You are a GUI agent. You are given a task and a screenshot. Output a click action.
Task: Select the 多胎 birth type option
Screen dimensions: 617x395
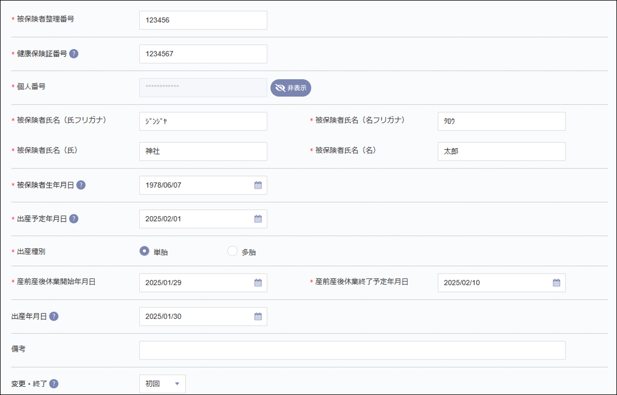pos(232,252)
